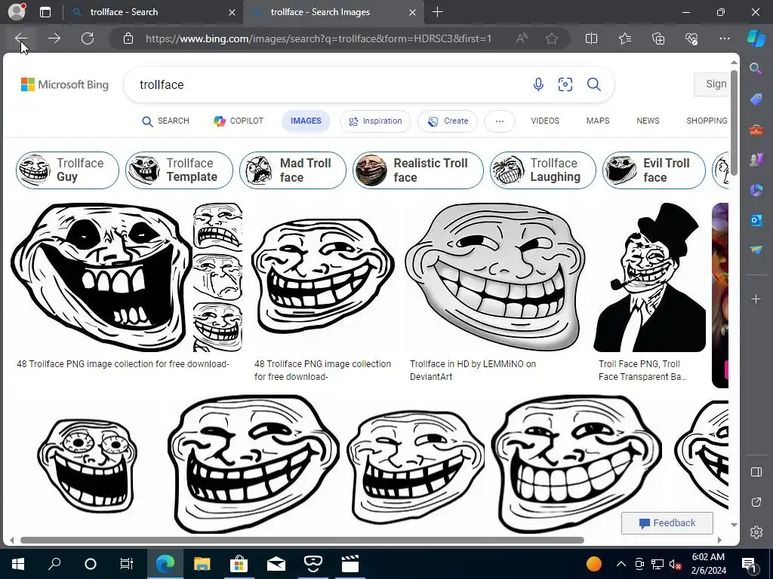Image resolution: width=773 pixels, height=579 pixels.
Task: View site info via the lock icon
Action: coord(128,38)
